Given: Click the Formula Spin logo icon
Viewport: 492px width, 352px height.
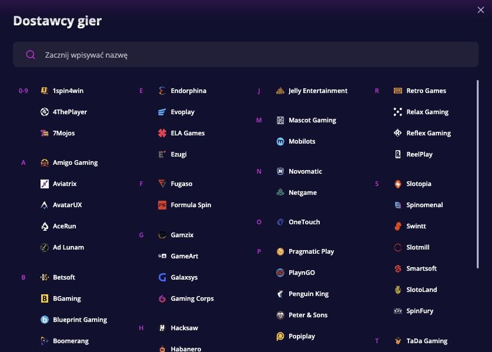Looking at the screenshot, I should 162,205.
